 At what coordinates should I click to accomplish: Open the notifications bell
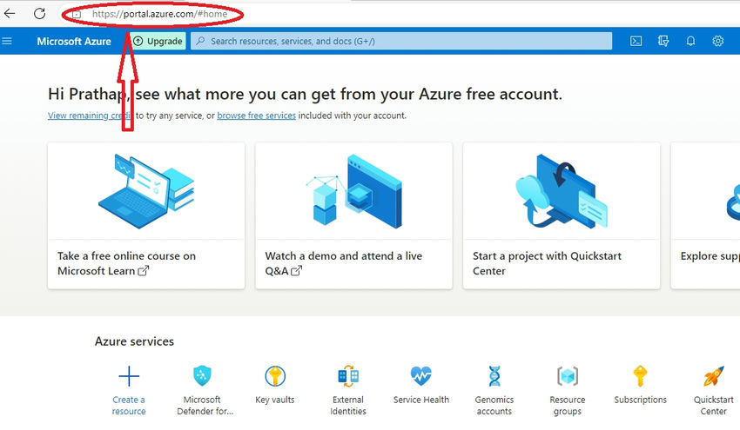(x=690, y=41)
